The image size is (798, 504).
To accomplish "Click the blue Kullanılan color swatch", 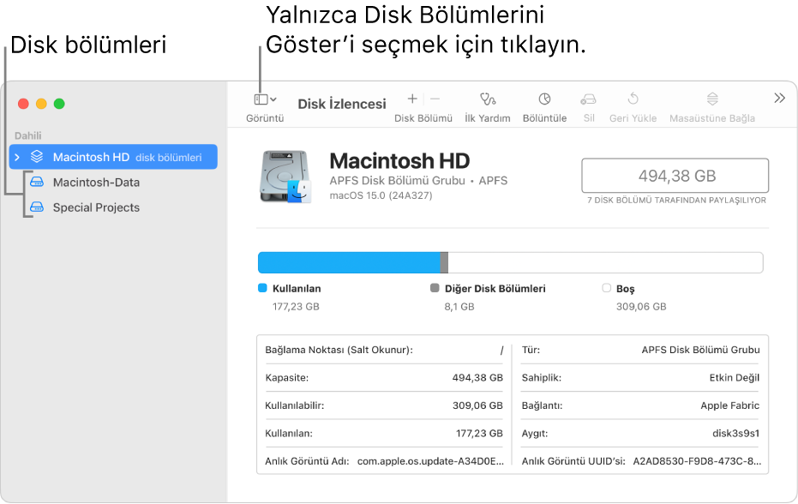I will 262,288.
